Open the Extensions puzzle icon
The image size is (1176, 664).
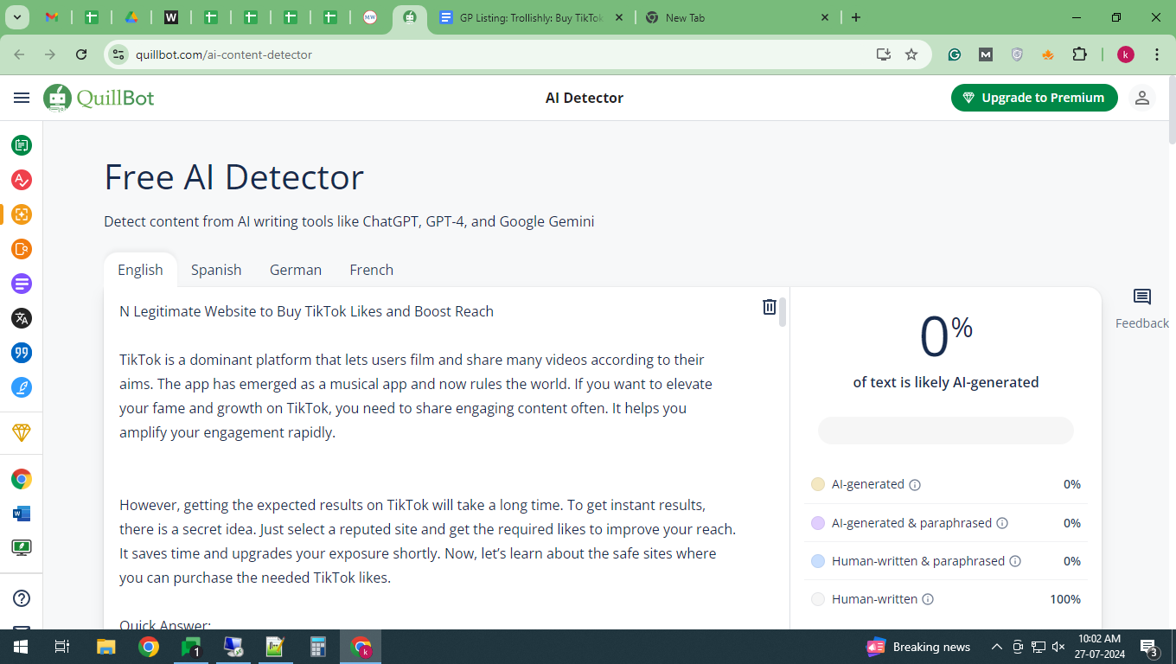1079,54
